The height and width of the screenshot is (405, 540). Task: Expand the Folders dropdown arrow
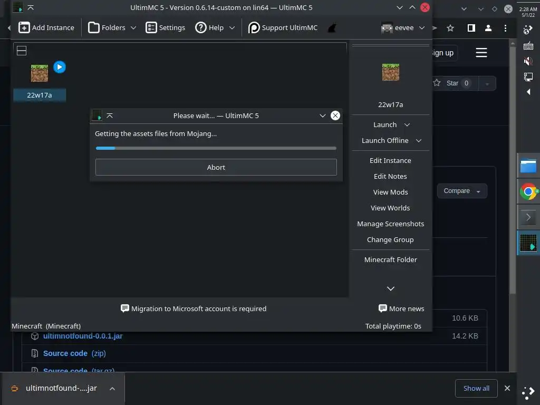pos(133,27)
